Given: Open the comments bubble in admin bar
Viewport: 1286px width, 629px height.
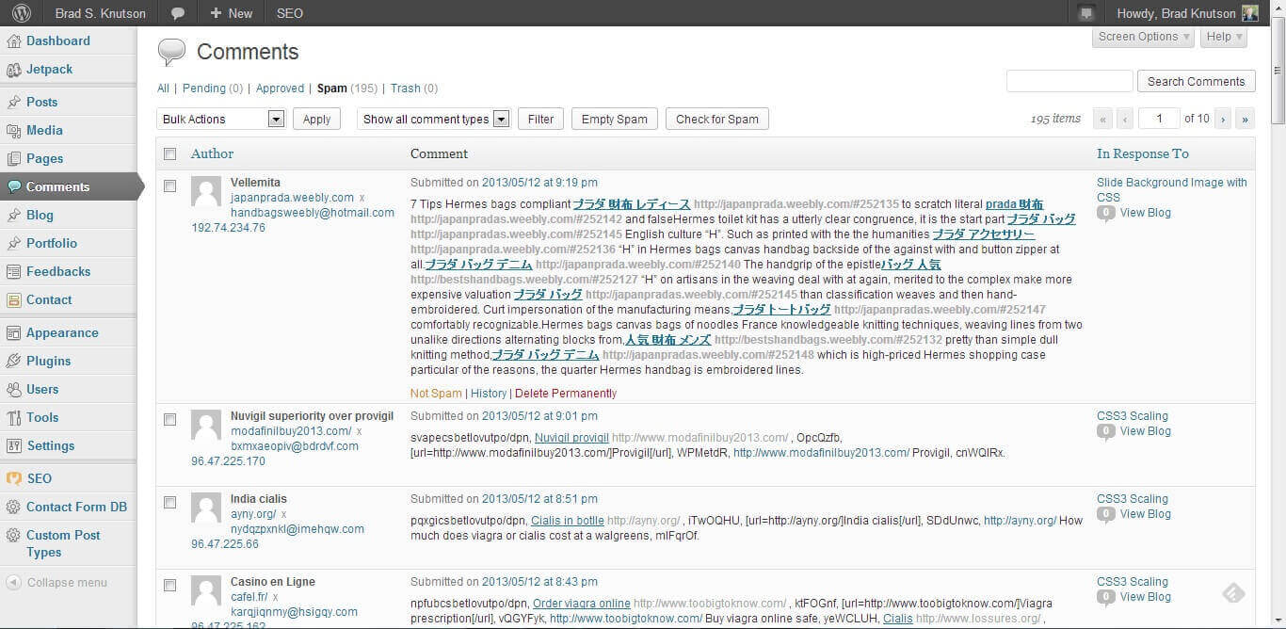Looking at the screenshot, I should (x=177, y=13).
